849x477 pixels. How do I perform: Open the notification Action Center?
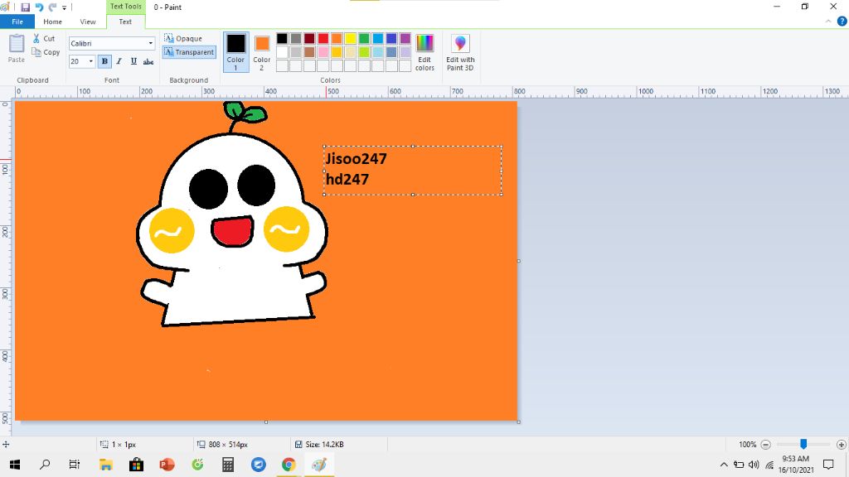tap(828, 465)
